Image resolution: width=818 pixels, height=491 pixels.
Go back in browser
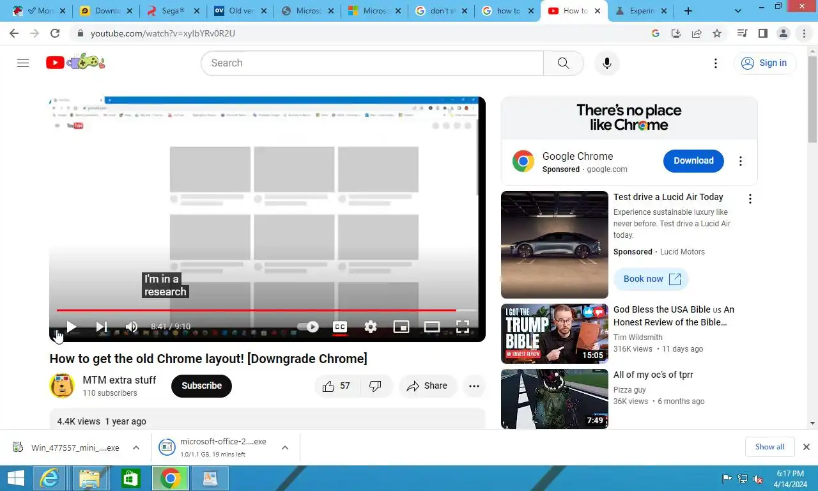coord(14,33)
